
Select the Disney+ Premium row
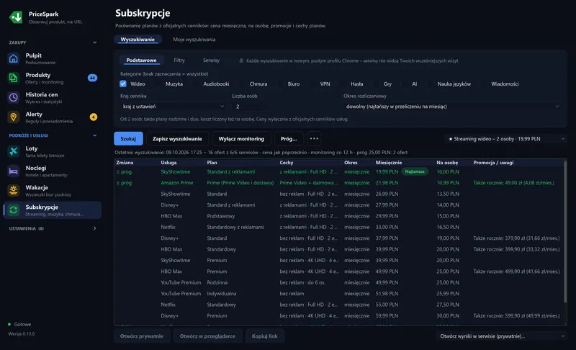pos(338,315)
